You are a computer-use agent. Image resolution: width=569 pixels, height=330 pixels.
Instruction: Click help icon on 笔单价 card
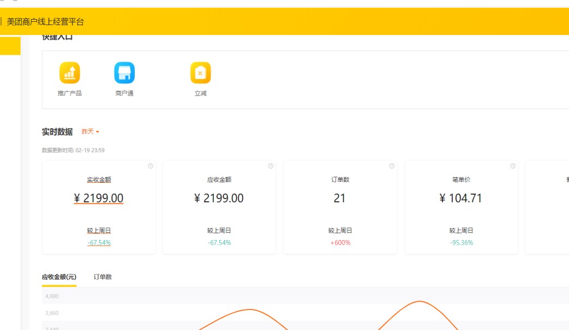513,166
